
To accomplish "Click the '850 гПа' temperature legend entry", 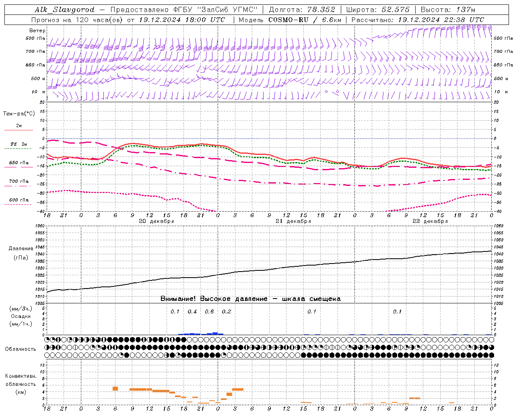I will (19, 163).
